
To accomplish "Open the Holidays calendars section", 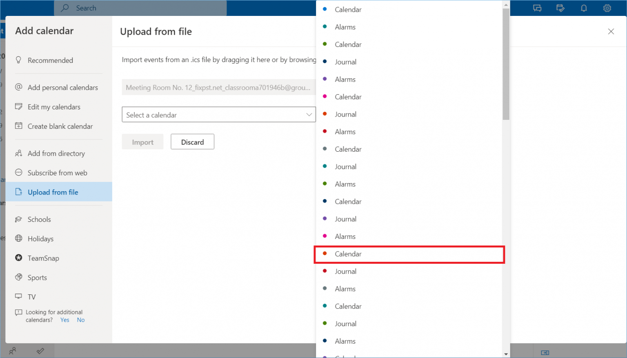I will coord(40,239).
